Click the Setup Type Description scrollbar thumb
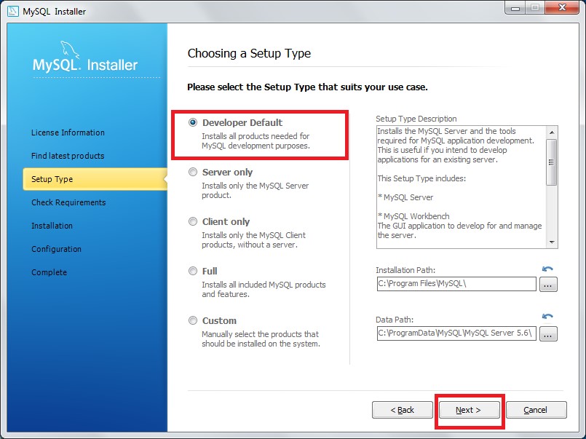The height and width of the screenshot is (439, 586). pyautogui.click(x=552, y=162)
